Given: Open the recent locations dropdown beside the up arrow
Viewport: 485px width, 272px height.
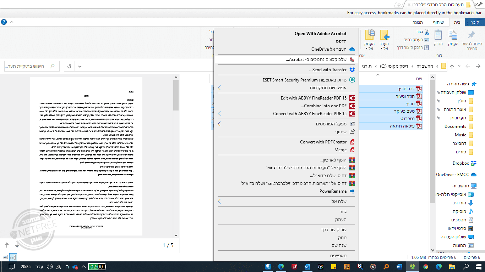Looking at the screenshot, I should (x=459, y=66).
